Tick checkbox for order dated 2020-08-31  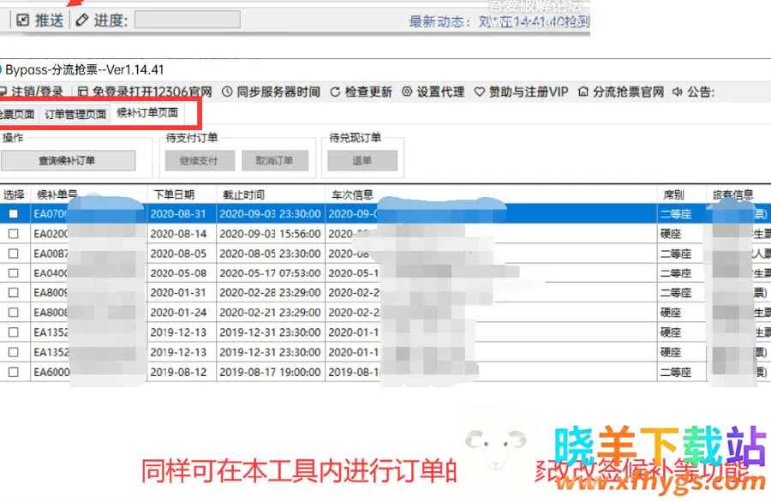click(x=13, y=214)
